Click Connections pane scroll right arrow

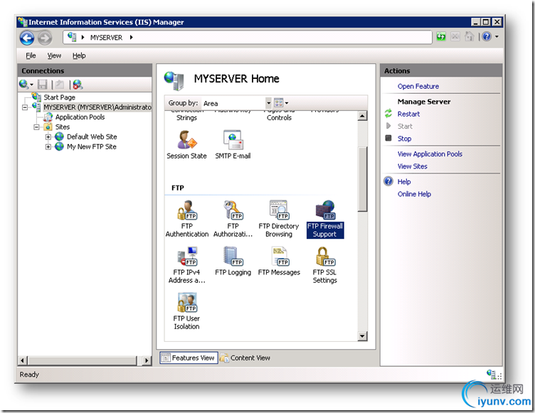click(147, 360)
